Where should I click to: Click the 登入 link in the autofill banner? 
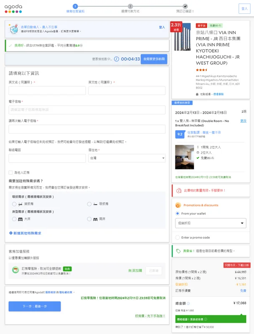tap(162, 27)
